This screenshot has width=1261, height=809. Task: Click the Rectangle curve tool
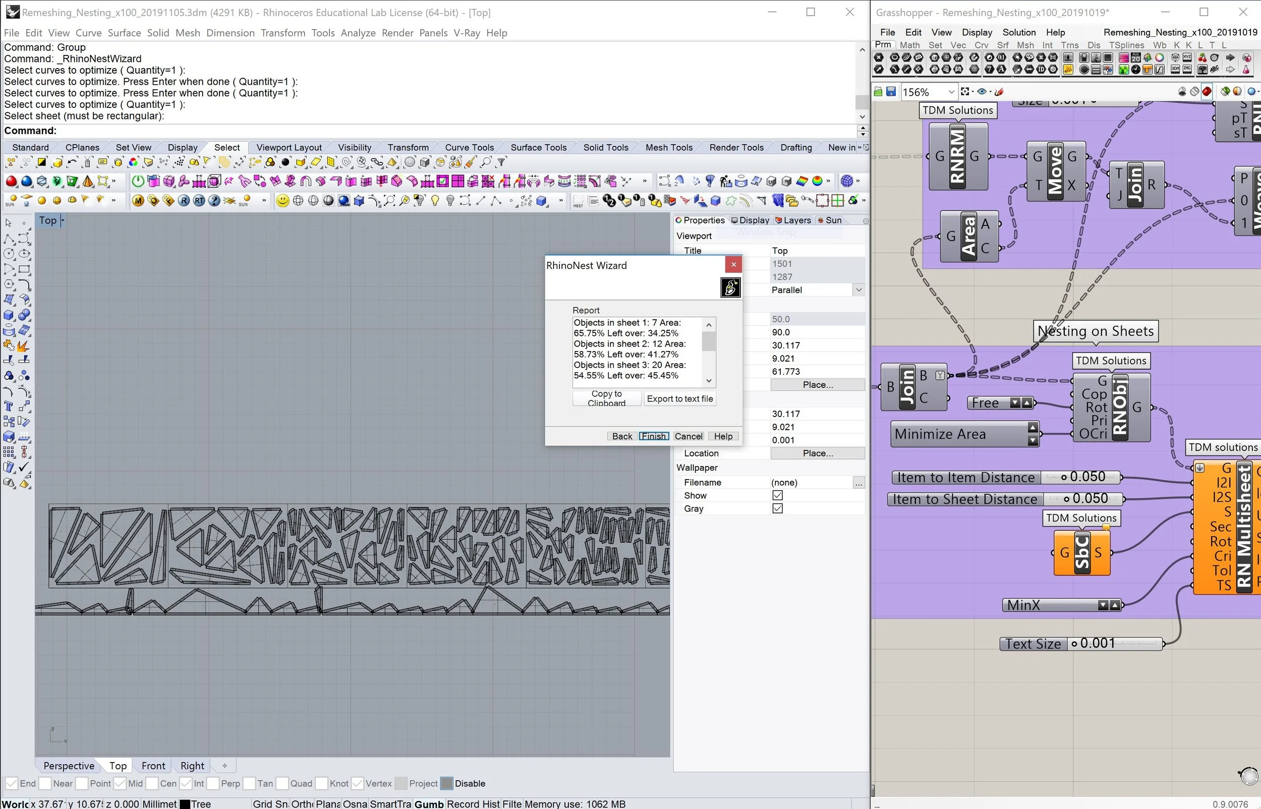pos(24,269)
